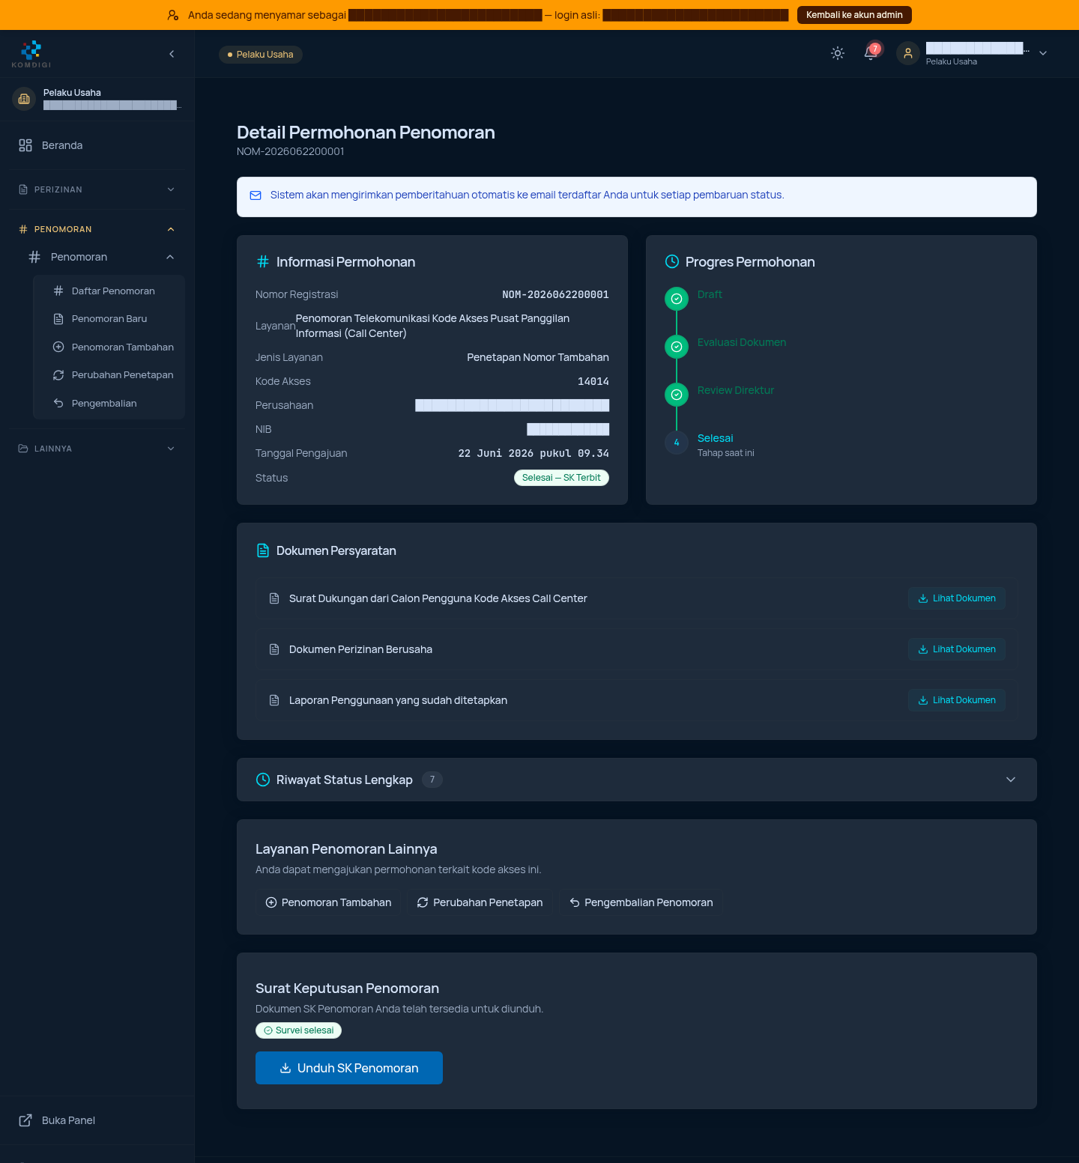This screenshot has width=1079, height=1163.
Task: Click the Selesai – SK Terbit status badge
Action: coord(561,478)
